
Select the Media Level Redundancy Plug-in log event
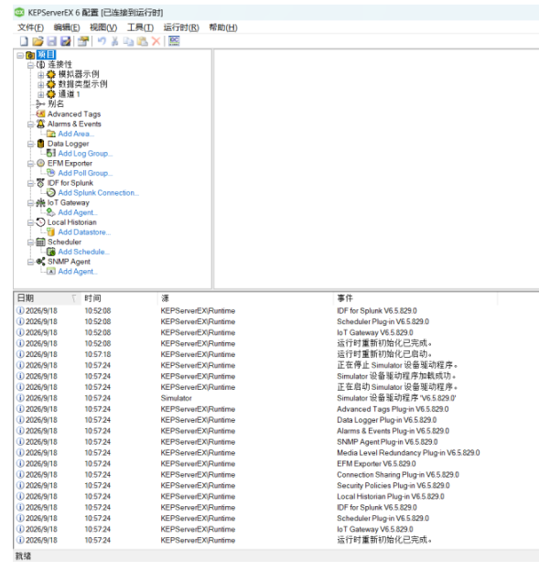tap(408, 453)
